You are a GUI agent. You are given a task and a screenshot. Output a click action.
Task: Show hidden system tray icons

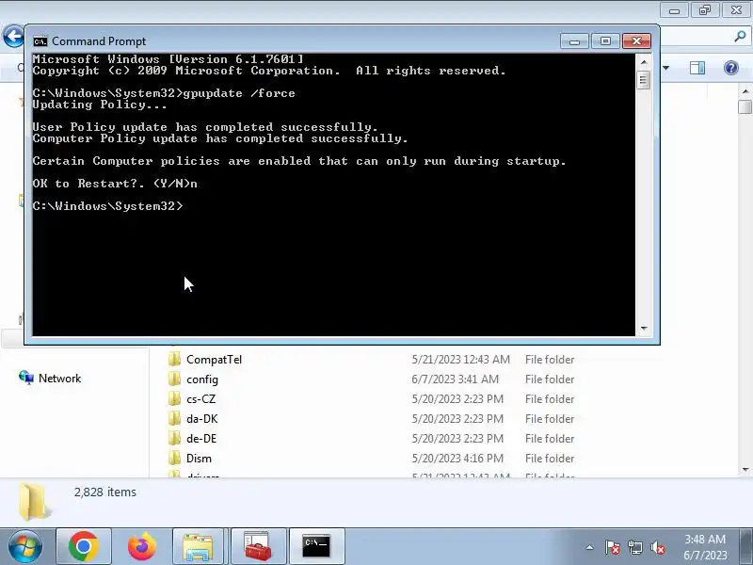[590, 547]
